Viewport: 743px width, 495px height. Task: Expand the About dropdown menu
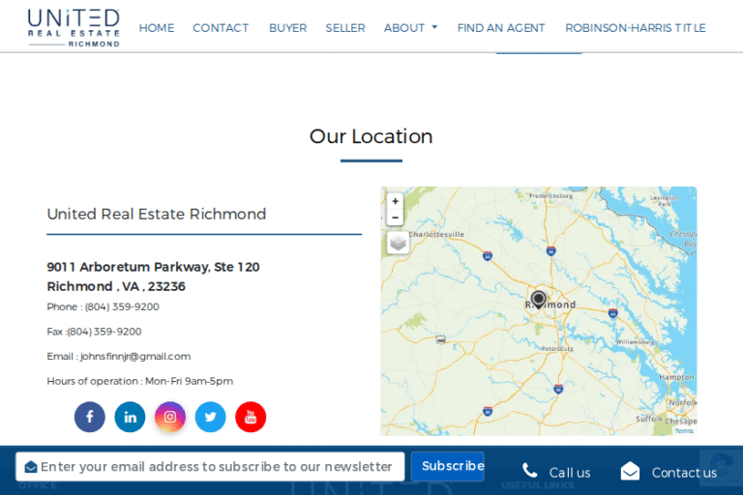point(410,28)
